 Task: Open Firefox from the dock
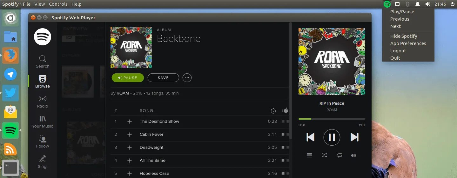click(x=10, y=56)
